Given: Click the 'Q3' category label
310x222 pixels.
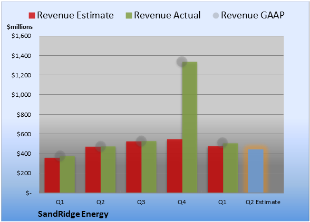Looking at the screenshot, I should [141, 202].
